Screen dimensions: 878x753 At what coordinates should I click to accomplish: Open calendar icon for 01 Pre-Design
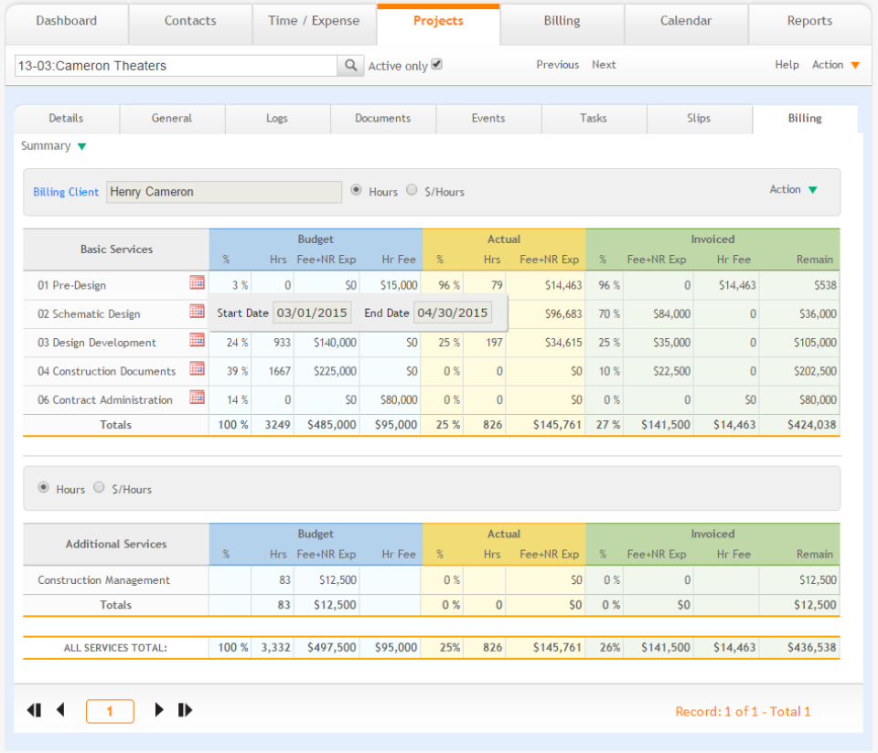click(x=197, y=282)
